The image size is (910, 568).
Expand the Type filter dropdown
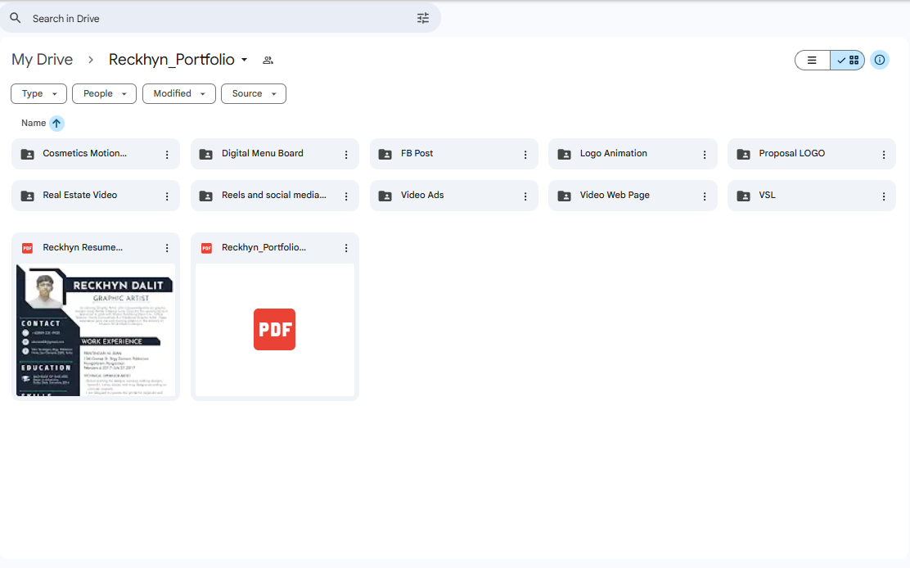[x=38, y=93]
